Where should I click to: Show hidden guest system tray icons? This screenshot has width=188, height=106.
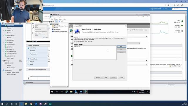pos(132,92)
